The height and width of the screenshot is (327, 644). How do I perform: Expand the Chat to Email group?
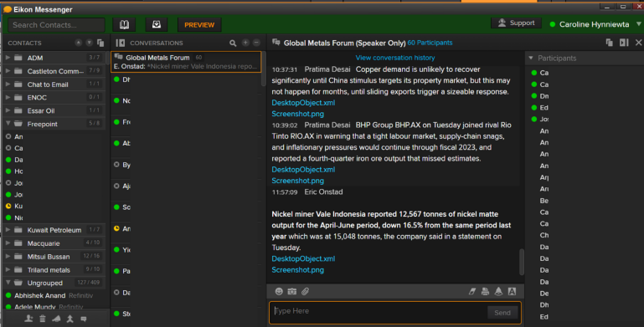[x=8, y=84]
